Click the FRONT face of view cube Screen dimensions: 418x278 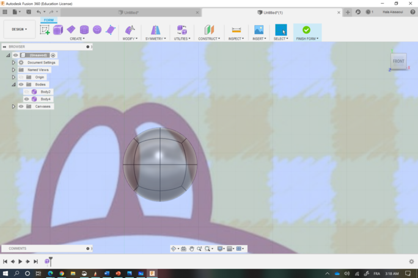click(x=398, y=61)
